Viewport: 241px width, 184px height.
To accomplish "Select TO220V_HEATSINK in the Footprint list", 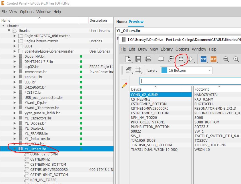I will coord(217,145).
